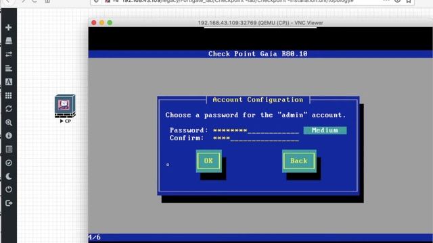
Task: Focus the Password field in the VNC console
Action: [256, 130]
